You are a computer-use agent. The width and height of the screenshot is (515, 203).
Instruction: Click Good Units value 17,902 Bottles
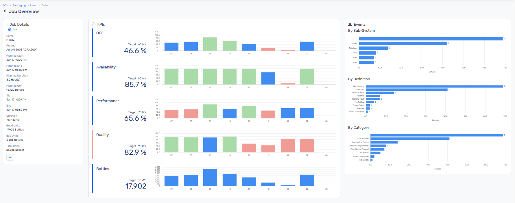tap(15, 130)
